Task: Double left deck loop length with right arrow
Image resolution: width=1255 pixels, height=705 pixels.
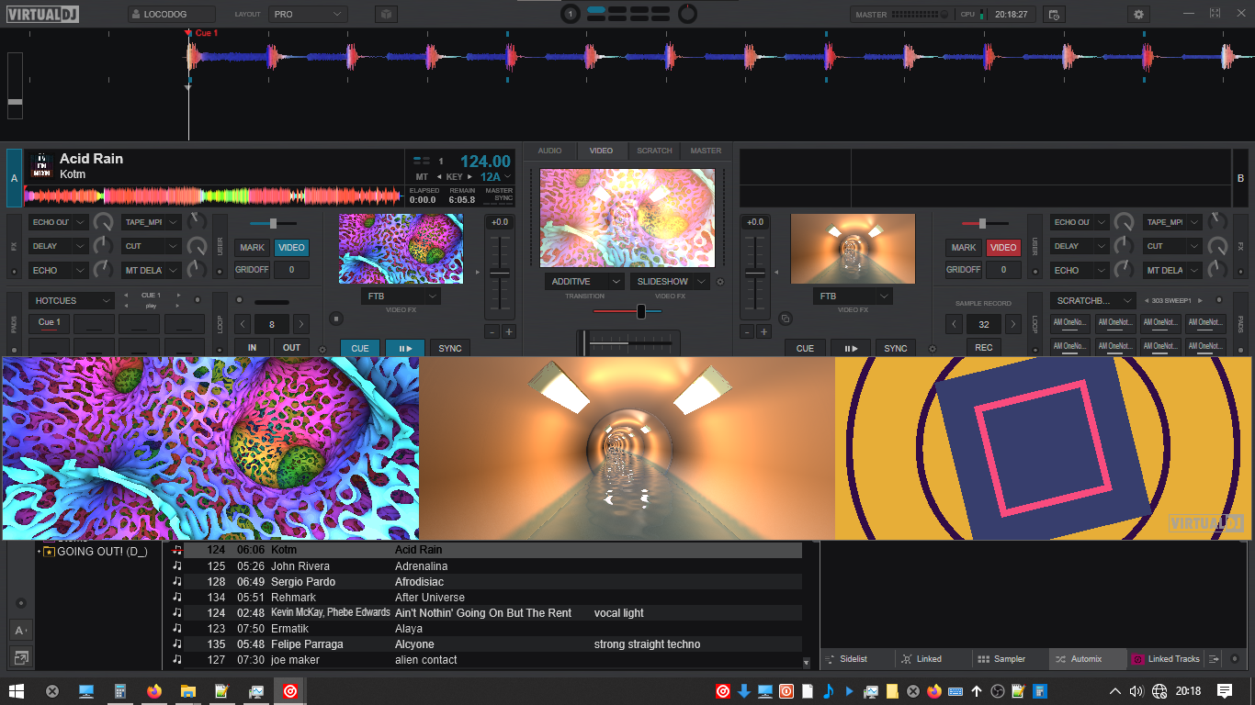Action: tap(301, 324)
